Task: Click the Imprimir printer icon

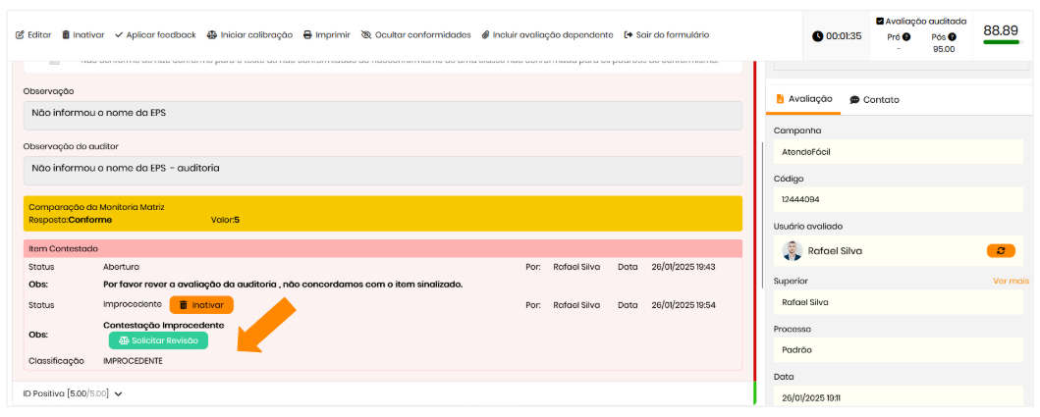Action: [307, 35]
